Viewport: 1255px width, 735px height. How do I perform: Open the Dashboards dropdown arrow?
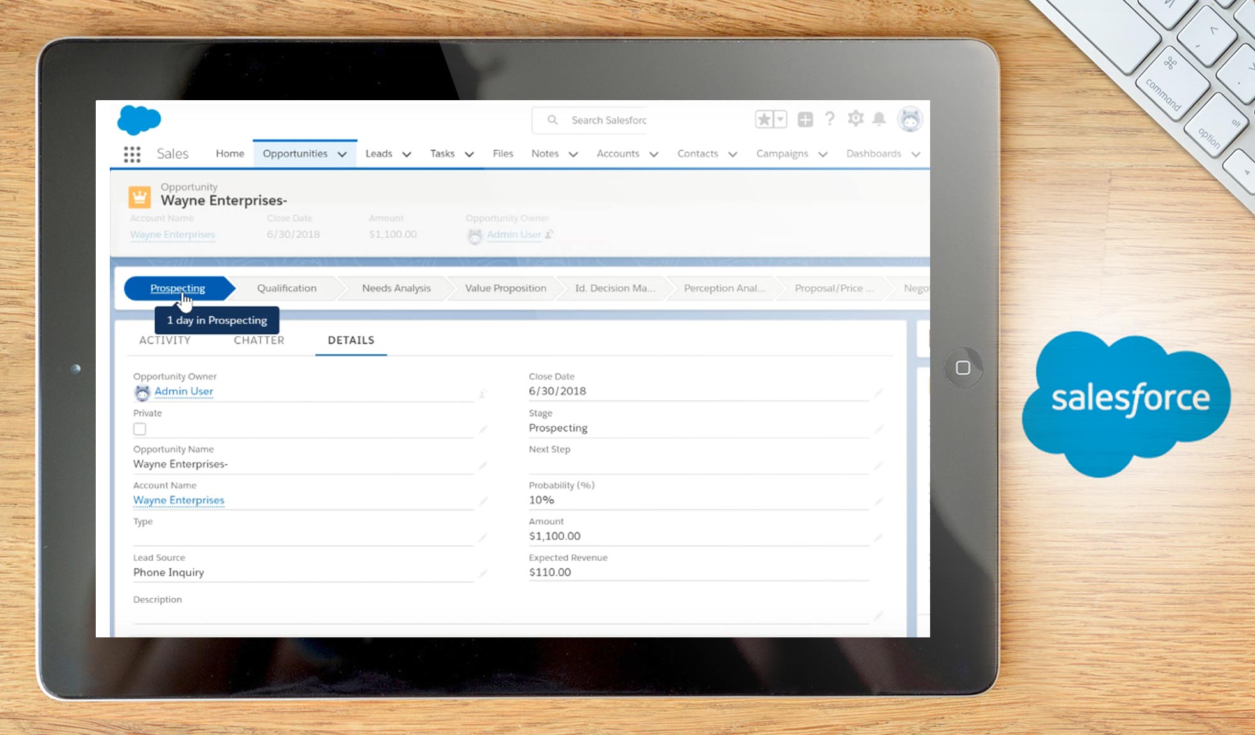[x=917, y=154]
